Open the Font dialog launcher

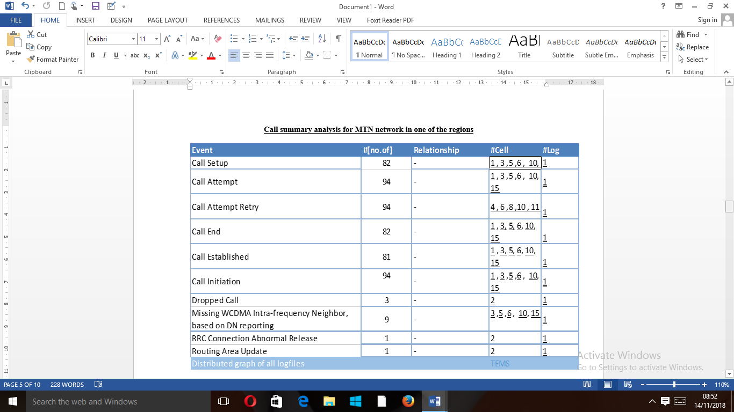[x=221, y=72]
